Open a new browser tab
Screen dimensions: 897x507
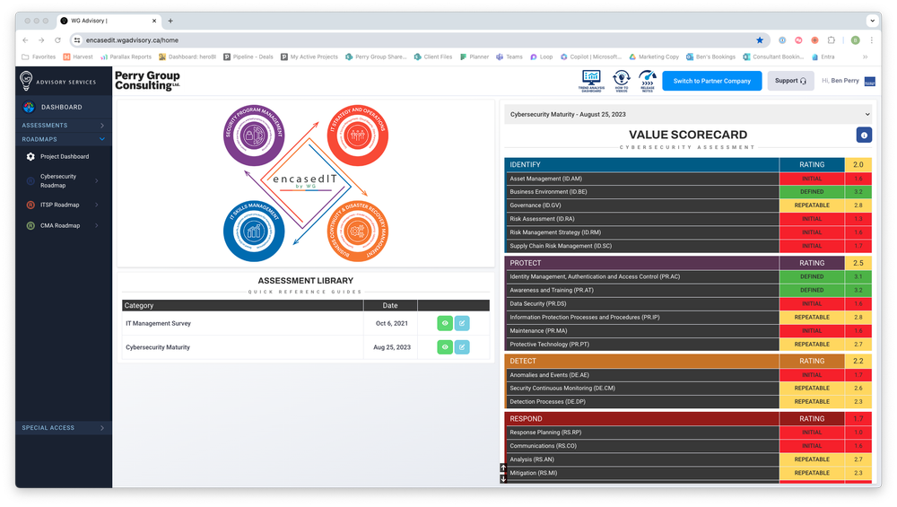[170, 21]
